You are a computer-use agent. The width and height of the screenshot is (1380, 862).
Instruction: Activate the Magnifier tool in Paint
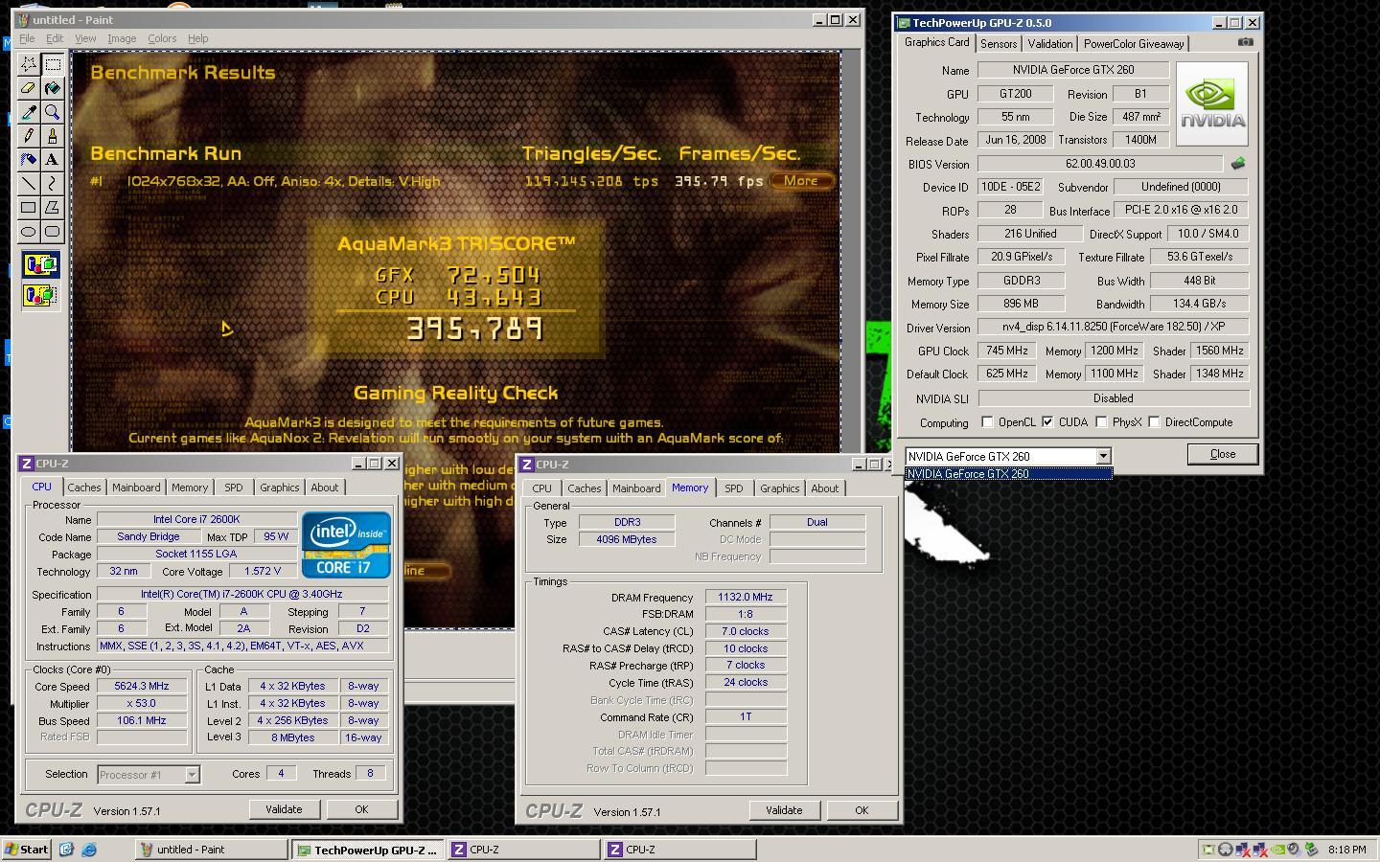[53, 112]
